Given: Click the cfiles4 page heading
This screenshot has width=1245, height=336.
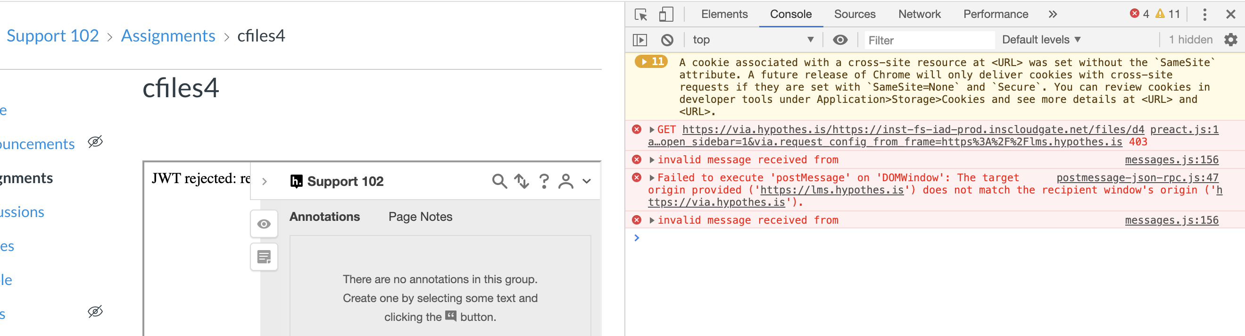Looking at the screenshot, I should 181,88.
